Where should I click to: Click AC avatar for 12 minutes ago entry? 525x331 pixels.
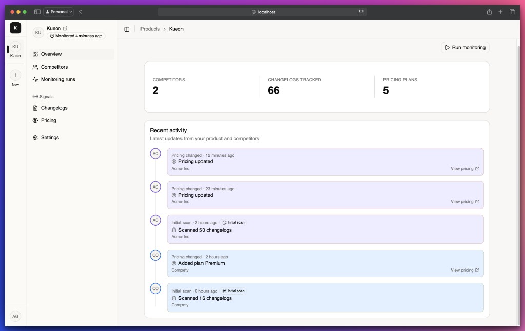pyautogui.click(x=156, y=154)
